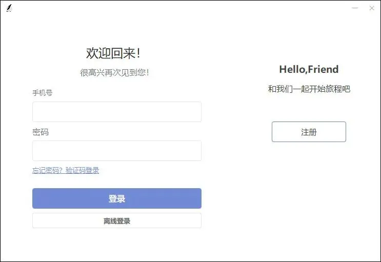Choose 离线登录 offline login button

pyautogui.click(x=116, y=221)
